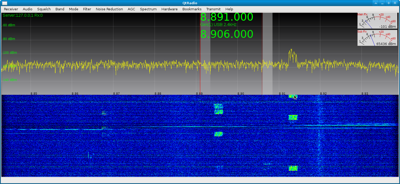Open the Band menu
This screenshot has height=184, width=400.
point(59,9)
